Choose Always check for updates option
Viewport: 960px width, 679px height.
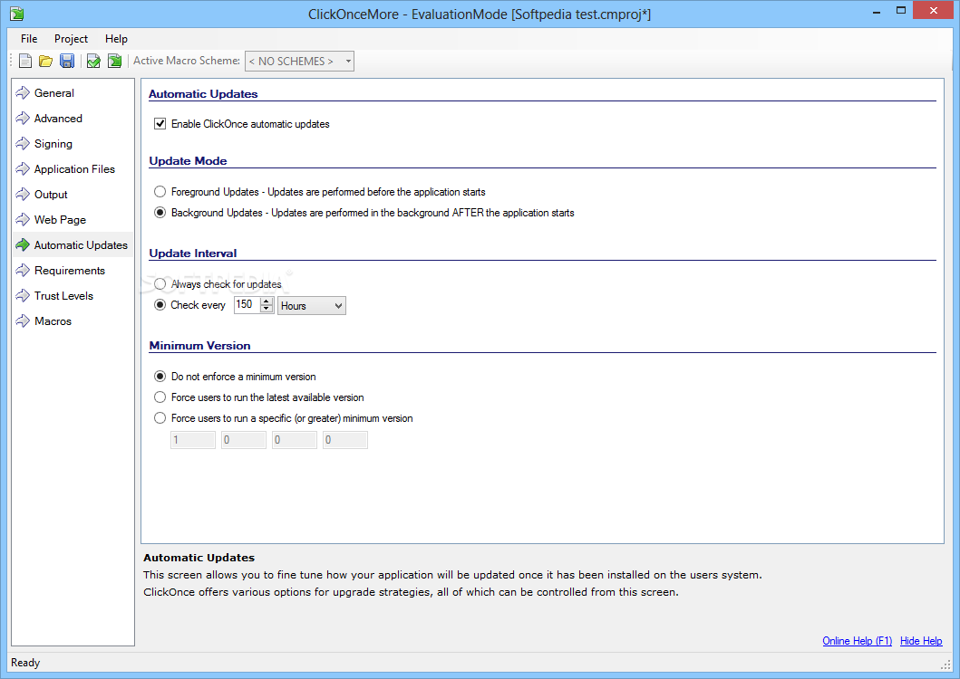tap(160, 284)
